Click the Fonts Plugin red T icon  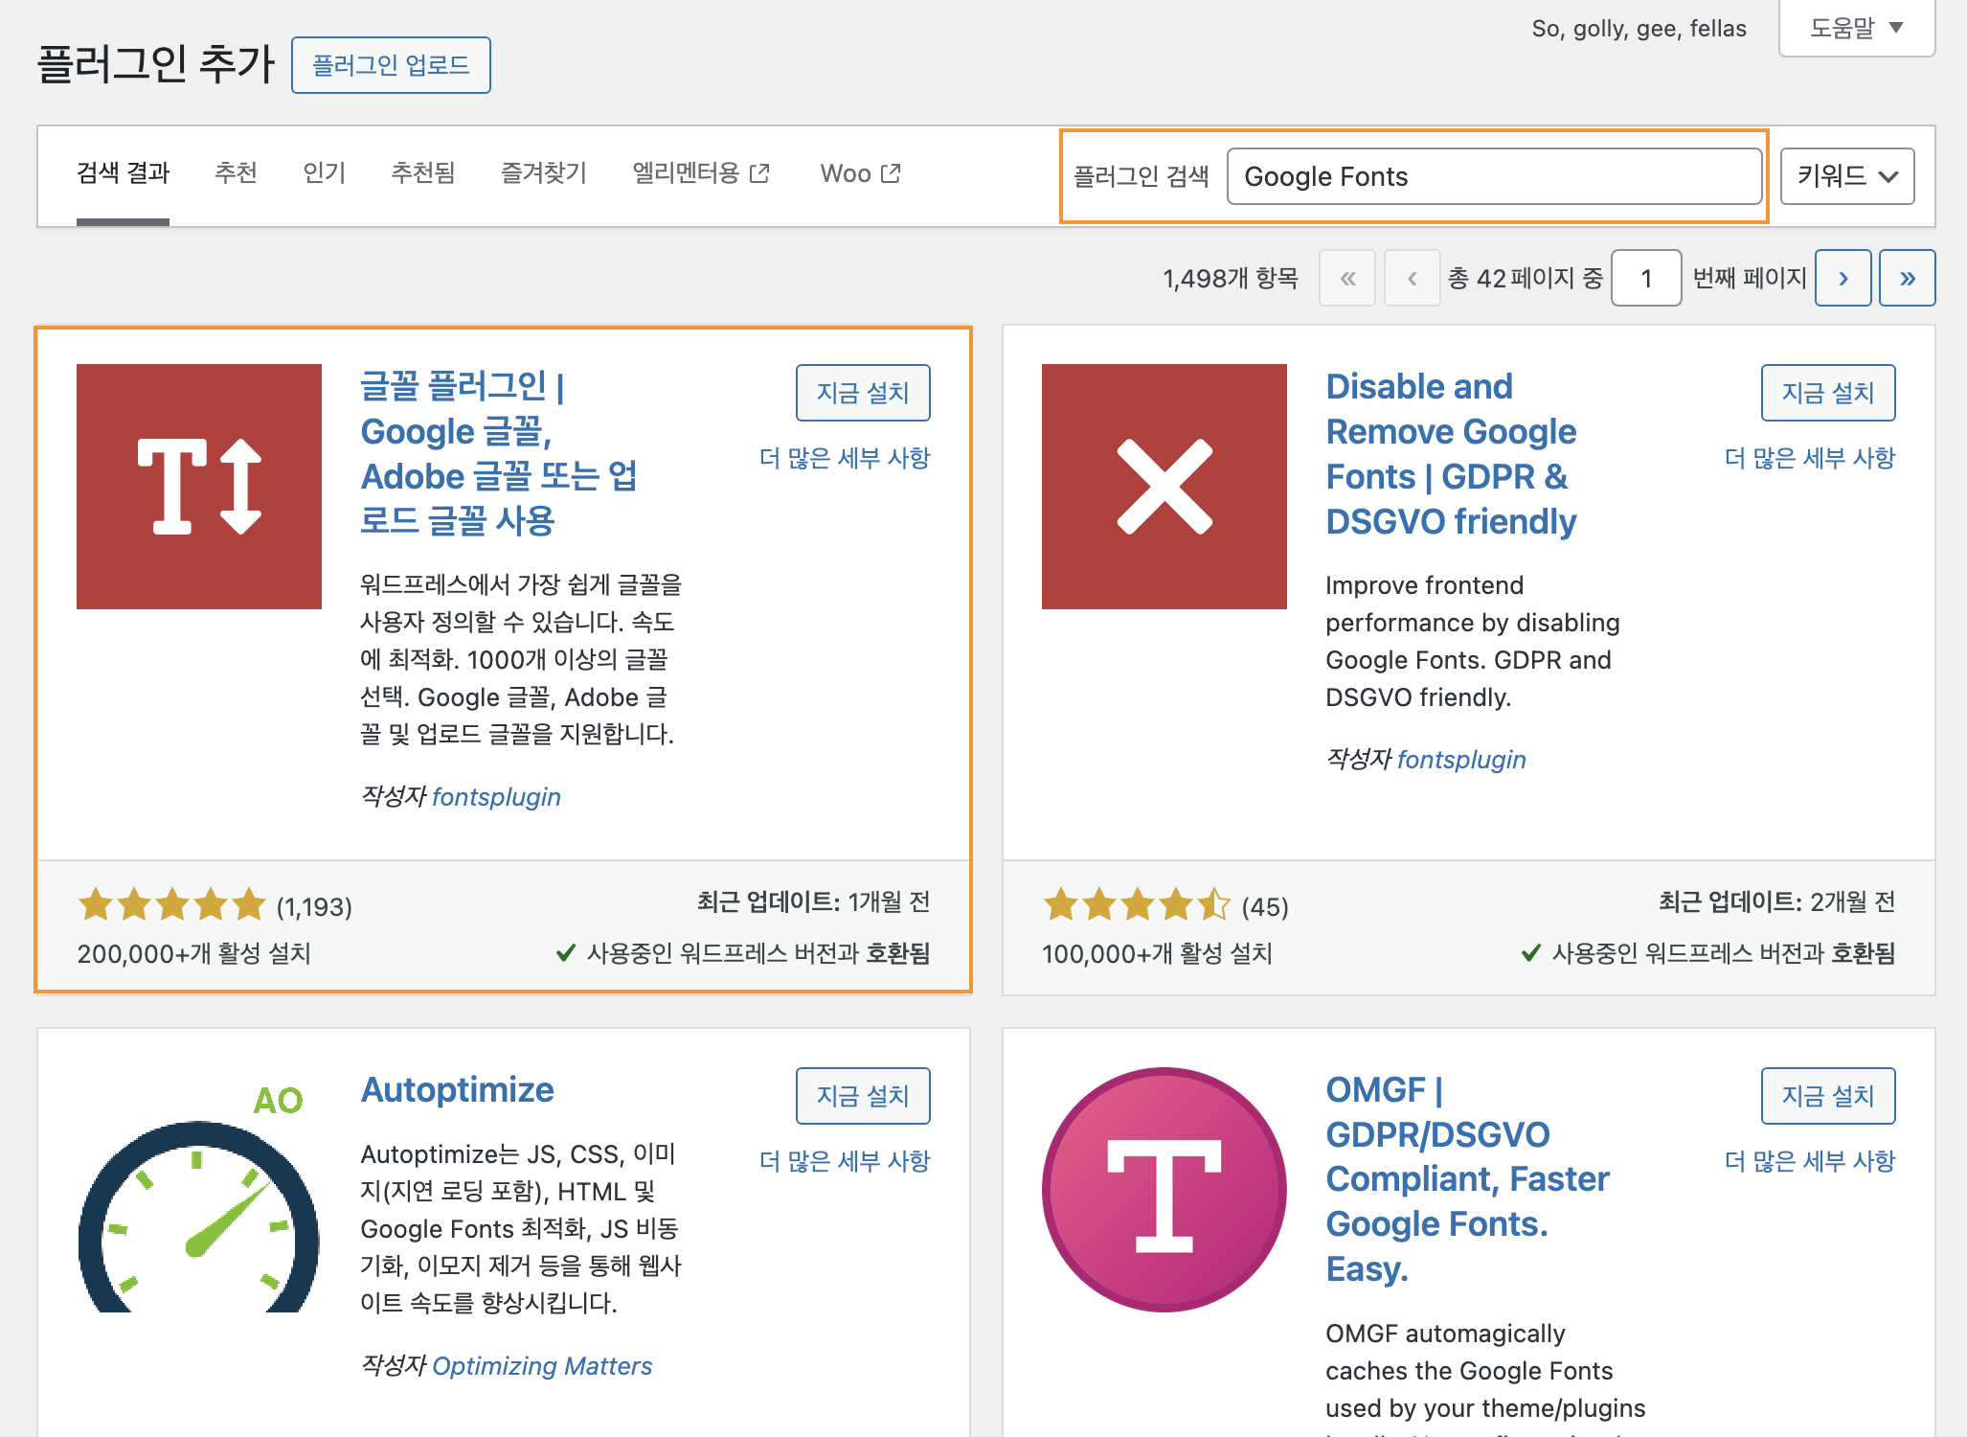pyautogui.click(x=199, y=486)
